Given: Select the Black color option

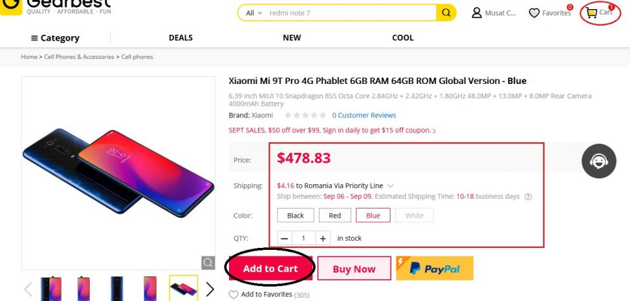Looking at the screenshot, I should 295,216.
